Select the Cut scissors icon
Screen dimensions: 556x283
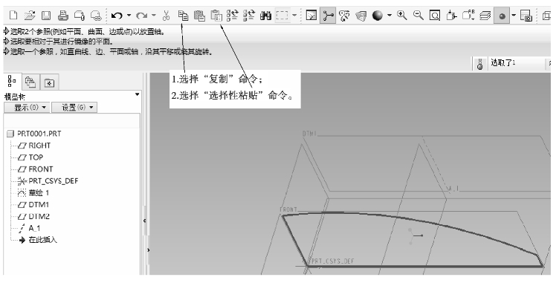pos(166,16)
